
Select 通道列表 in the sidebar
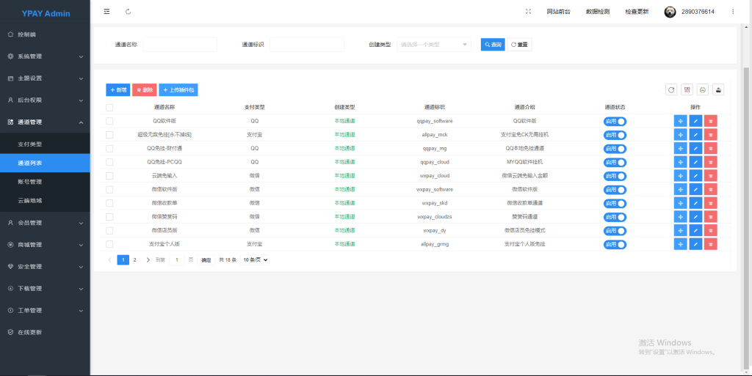(45, 163)
